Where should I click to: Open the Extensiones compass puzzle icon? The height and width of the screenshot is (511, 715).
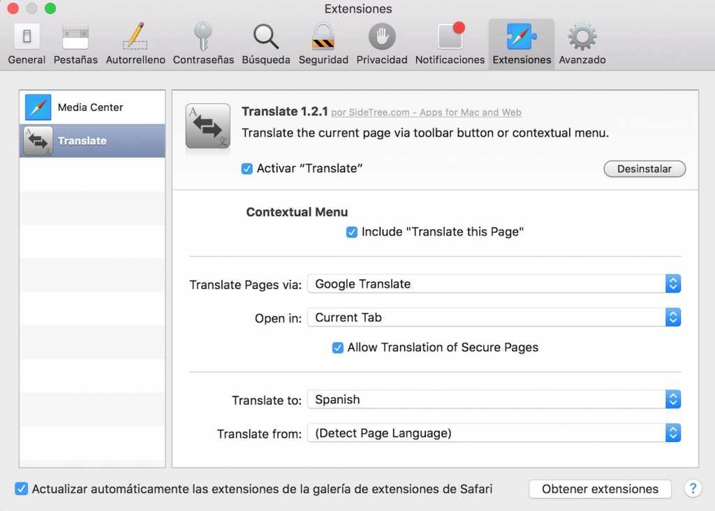522,36
